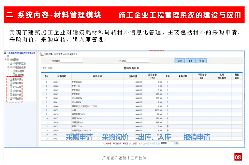Open 交货入库 in the tree

click(17, 87)
